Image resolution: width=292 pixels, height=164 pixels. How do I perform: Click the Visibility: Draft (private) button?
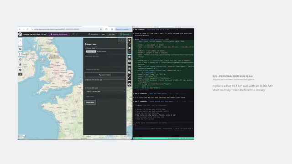(59, 34)
